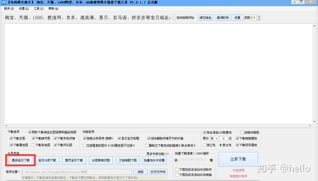
Task: Toggle 自动粘贴网址 checkbox
Action: [x=174, y=18]
